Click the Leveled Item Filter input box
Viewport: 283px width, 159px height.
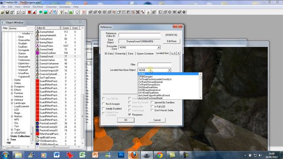154,64
